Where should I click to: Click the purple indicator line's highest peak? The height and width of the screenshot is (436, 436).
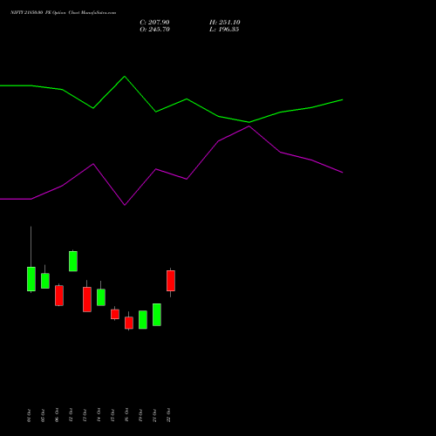tap(249, 126)
